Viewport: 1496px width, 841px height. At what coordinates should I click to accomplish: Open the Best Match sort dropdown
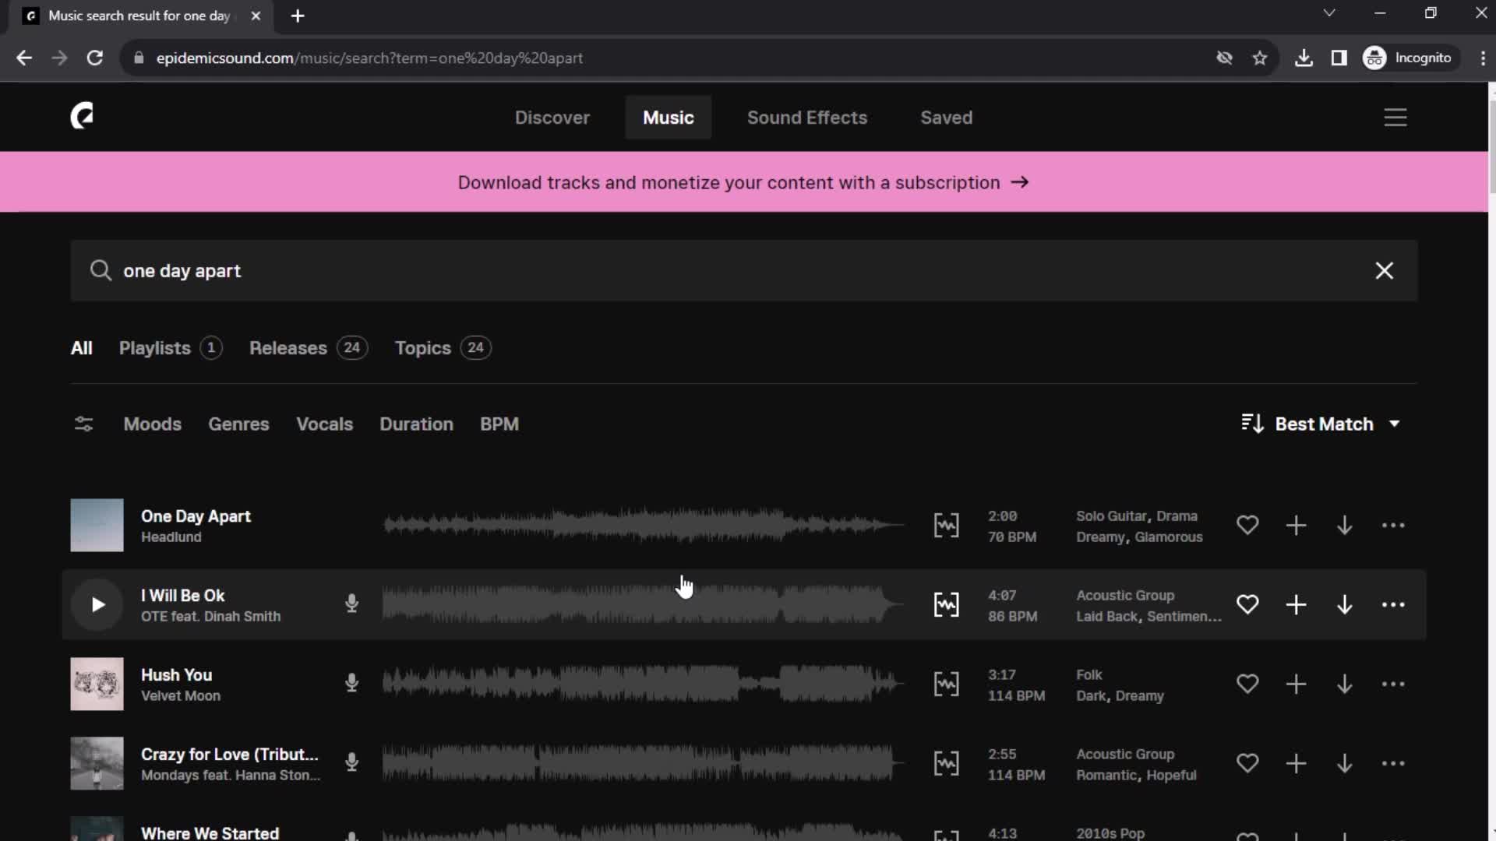[x=1321, y=424]
